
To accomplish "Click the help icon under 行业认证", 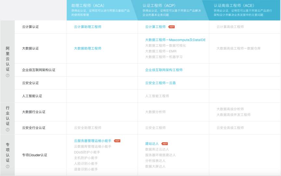I will (7, 130).
